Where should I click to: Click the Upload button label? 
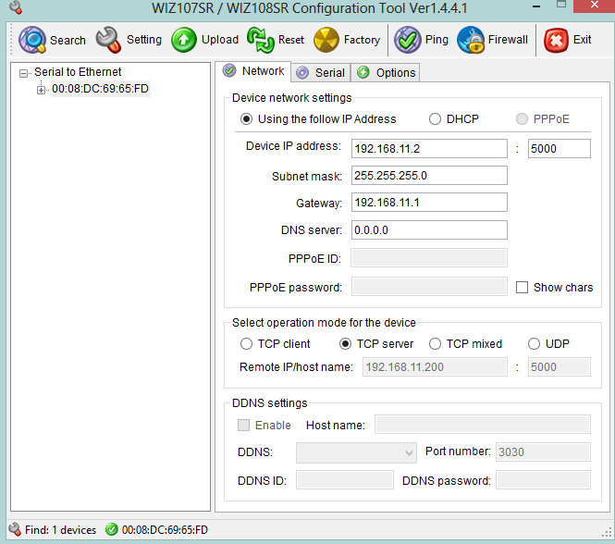point(220,40)
